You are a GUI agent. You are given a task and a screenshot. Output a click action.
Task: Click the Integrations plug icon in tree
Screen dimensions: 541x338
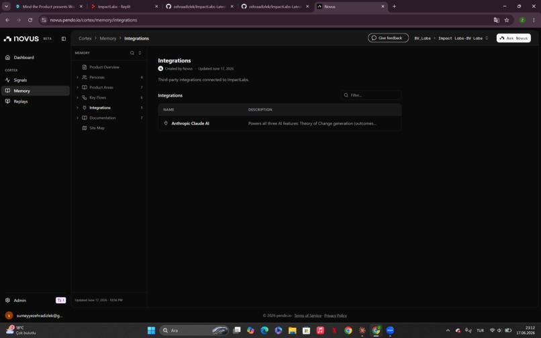tap(84, 108)
